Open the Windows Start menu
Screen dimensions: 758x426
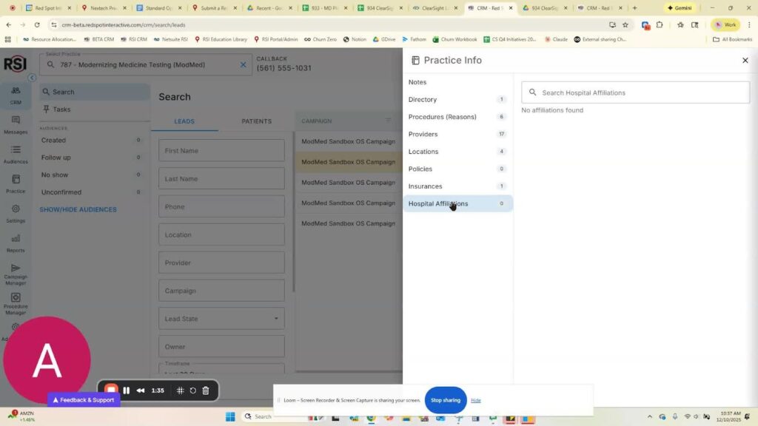[229, 416]
